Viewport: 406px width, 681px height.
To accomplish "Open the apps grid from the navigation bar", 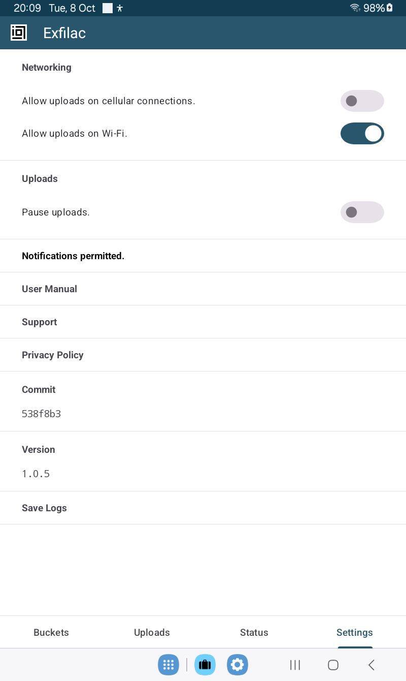I will 168,665.
